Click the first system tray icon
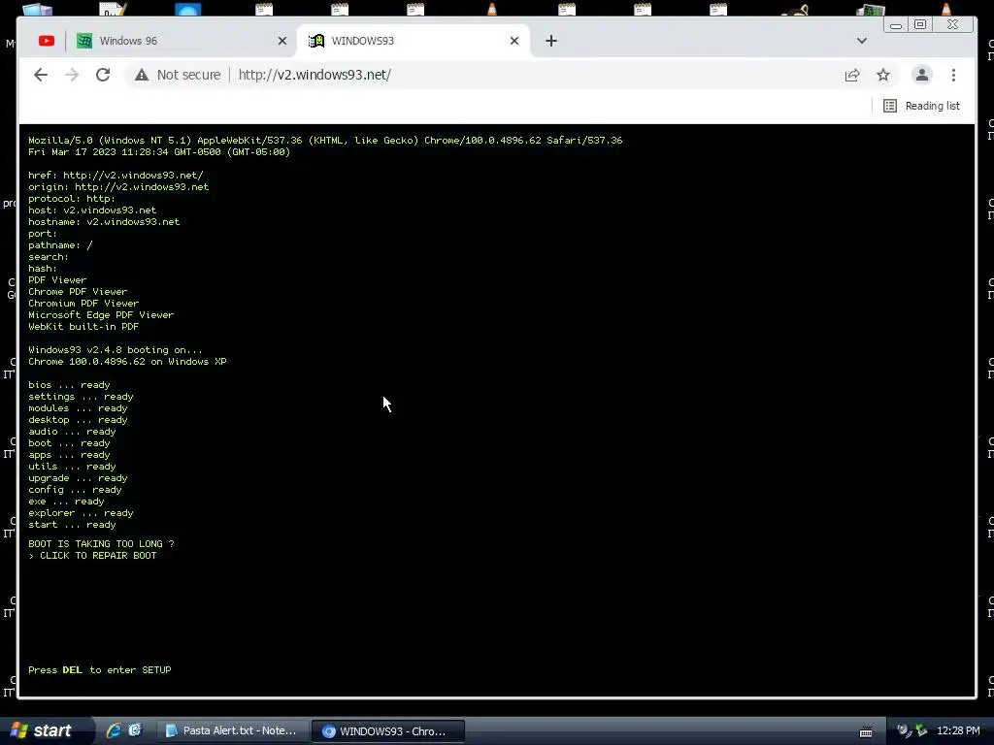This screenshot has width=994, height=745. (905, 731)
